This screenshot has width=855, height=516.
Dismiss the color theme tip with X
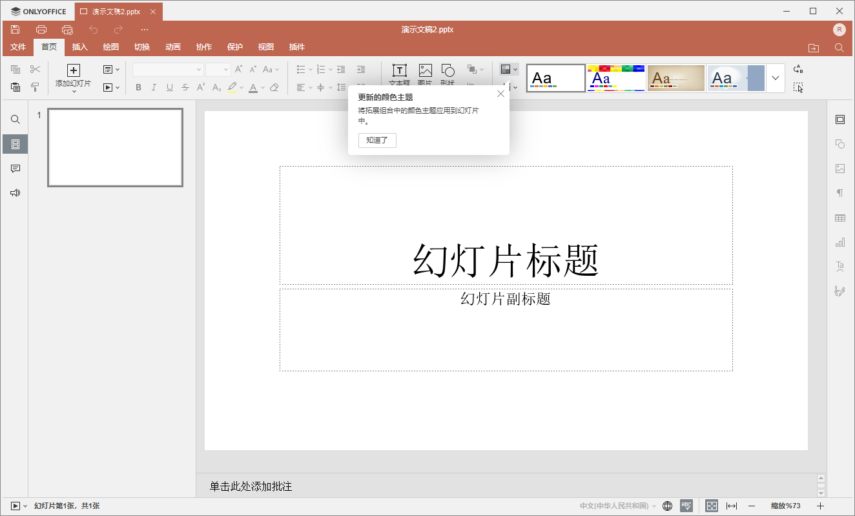tap(500, 94)
